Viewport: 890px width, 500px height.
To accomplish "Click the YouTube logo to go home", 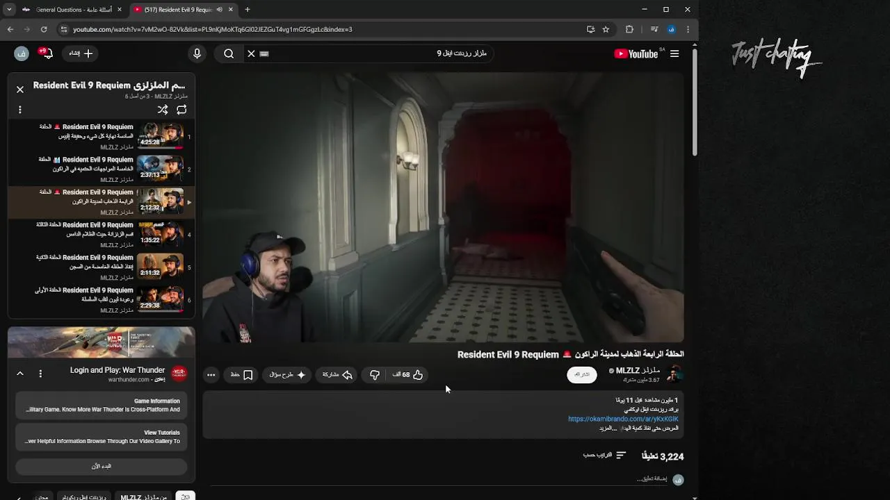I will (x=636, y=53).
